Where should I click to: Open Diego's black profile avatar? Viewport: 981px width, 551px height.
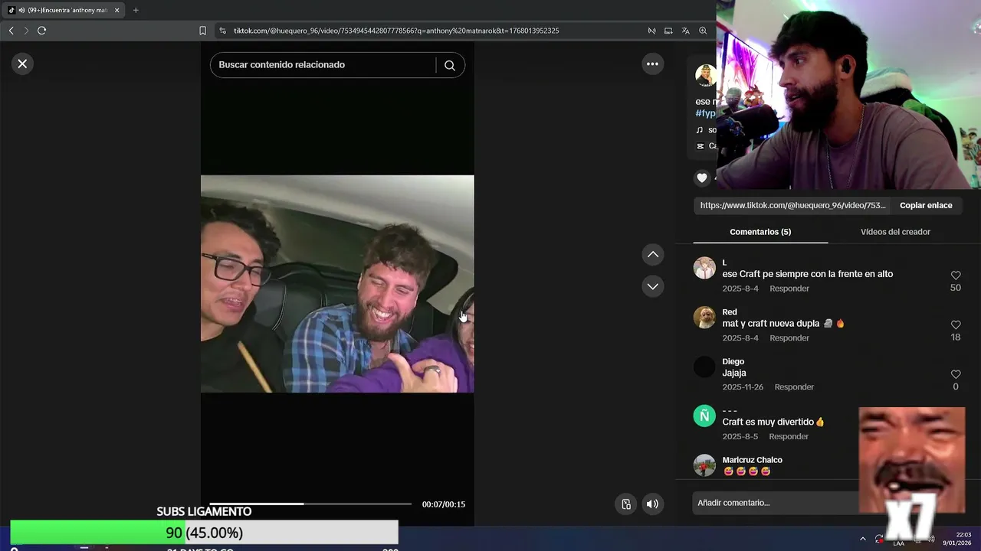click(704, 367)
